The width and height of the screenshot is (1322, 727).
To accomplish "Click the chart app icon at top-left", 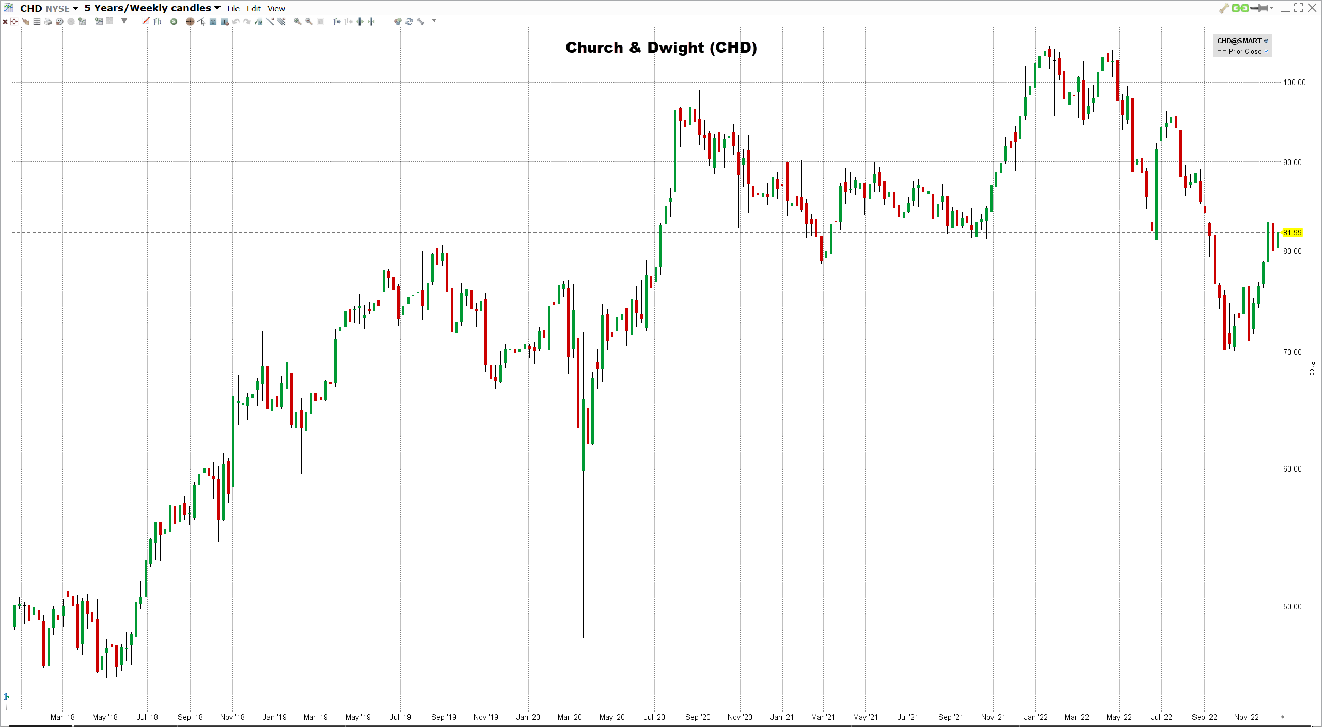I will (8, 8).
